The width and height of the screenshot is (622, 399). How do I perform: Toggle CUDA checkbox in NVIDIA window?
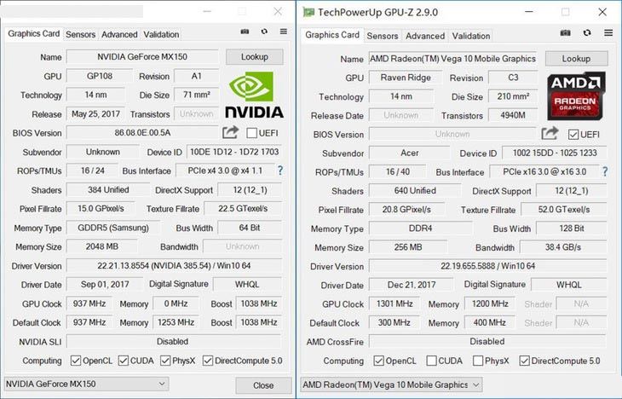(x=124, y=361)
